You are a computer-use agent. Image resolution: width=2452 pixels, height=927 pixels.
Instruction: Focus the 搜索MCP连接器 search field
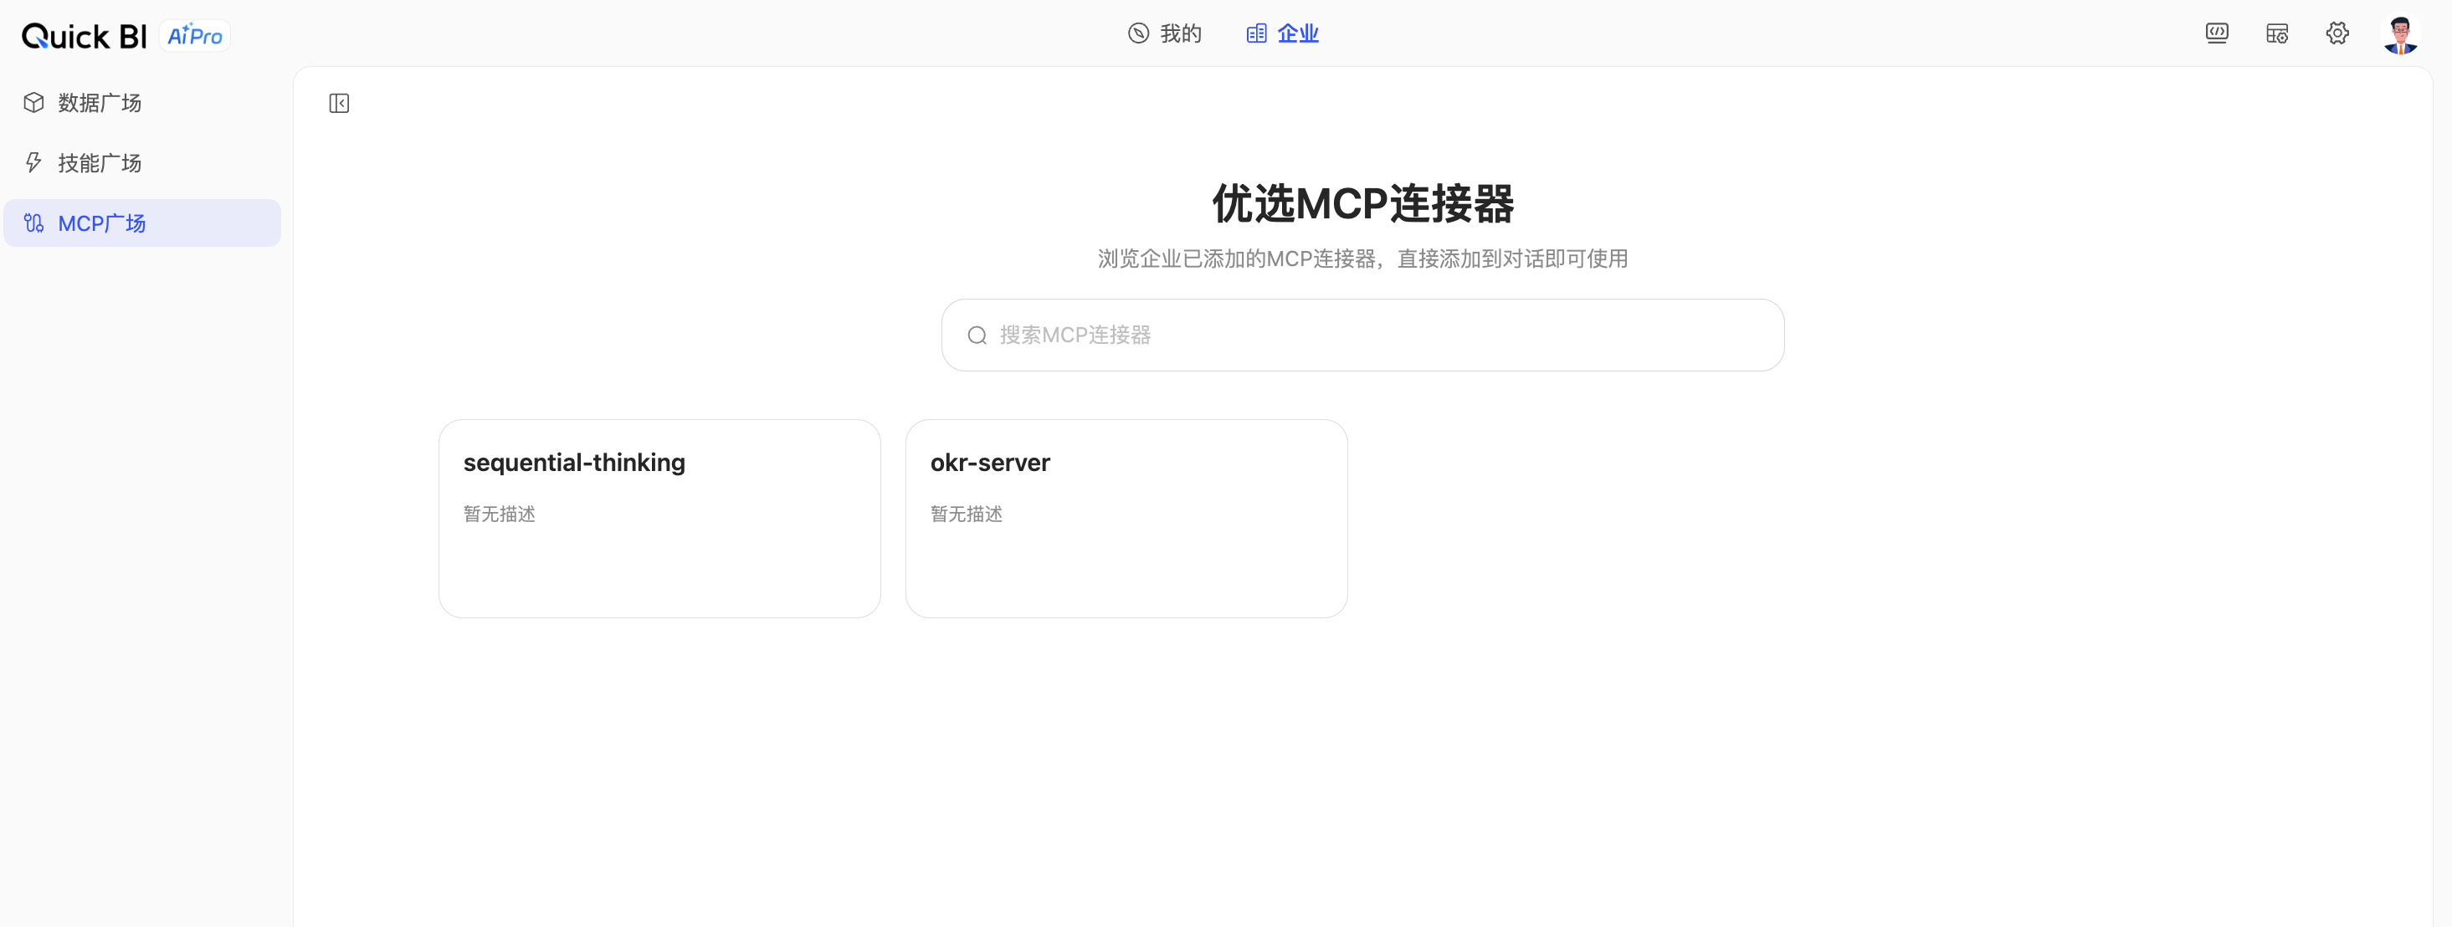[x=1362, y=335]
